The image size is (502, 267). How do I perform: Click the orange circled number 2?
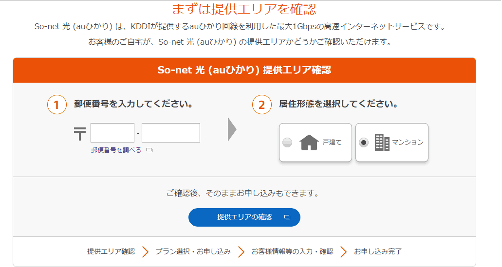coord(262,105)
